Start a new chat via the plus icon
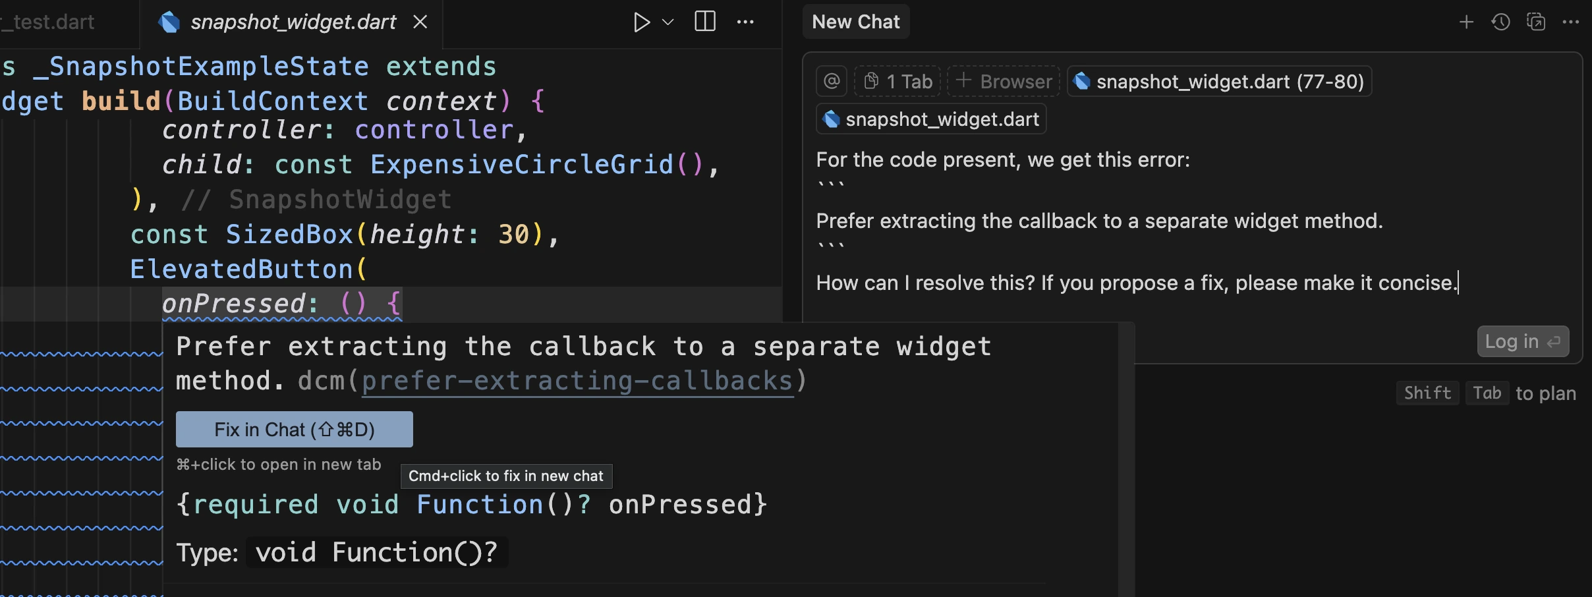This screenshot has height=597, width=1592. pos(1467,22)
